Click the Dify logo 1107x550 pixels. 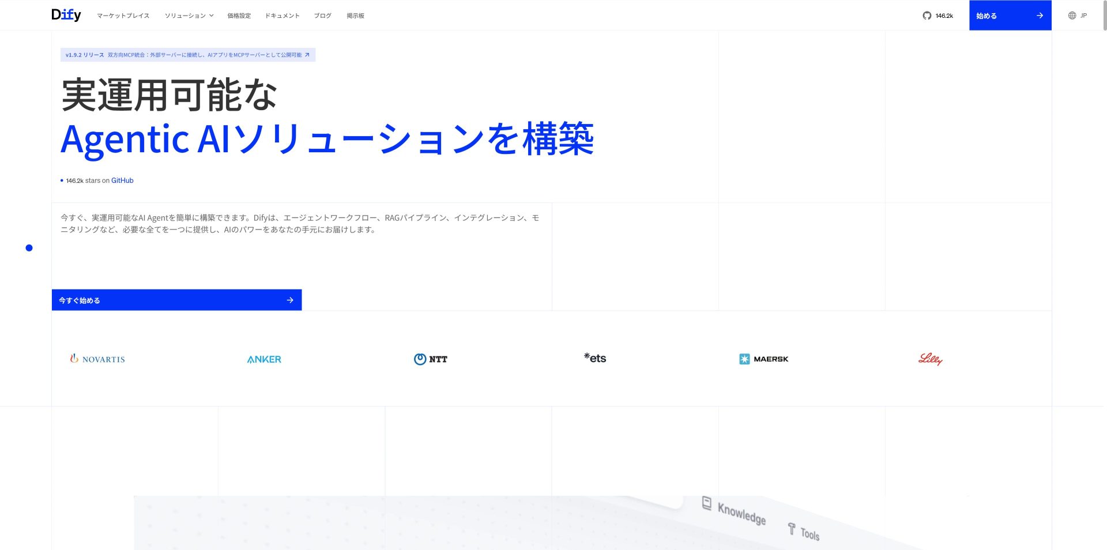pos(66,15)
